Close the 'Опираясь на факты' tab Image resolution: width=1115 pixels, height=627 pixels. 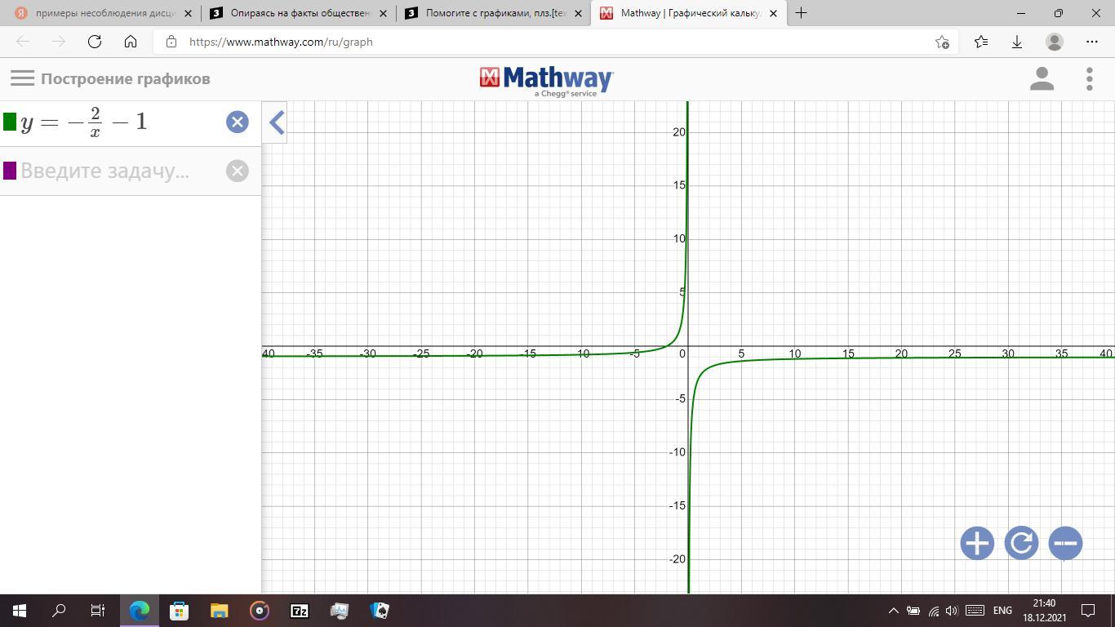pyautogui.click(x=383, y=13)
